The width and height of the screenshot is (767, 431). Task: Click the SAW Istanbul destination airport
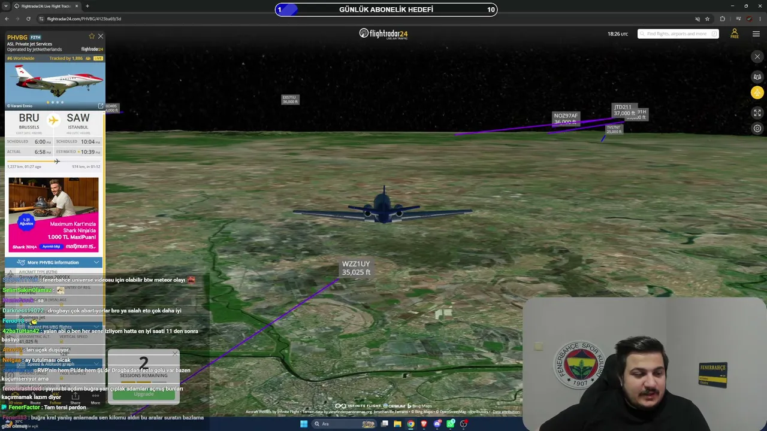point(78,121)
